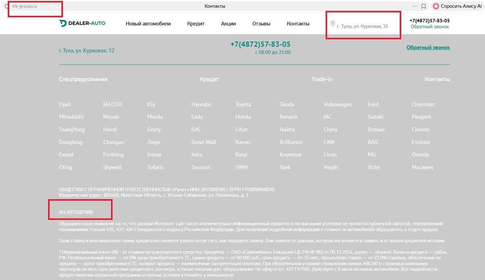
Task: Select Mitsubishi brand link
Action: point(71,117)
